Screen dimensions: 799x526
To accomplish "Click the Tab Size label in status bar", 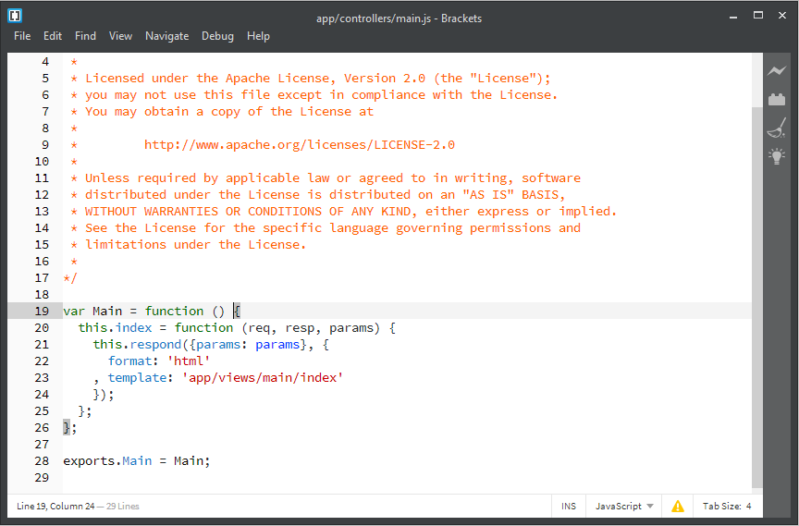I will [722, 507].
